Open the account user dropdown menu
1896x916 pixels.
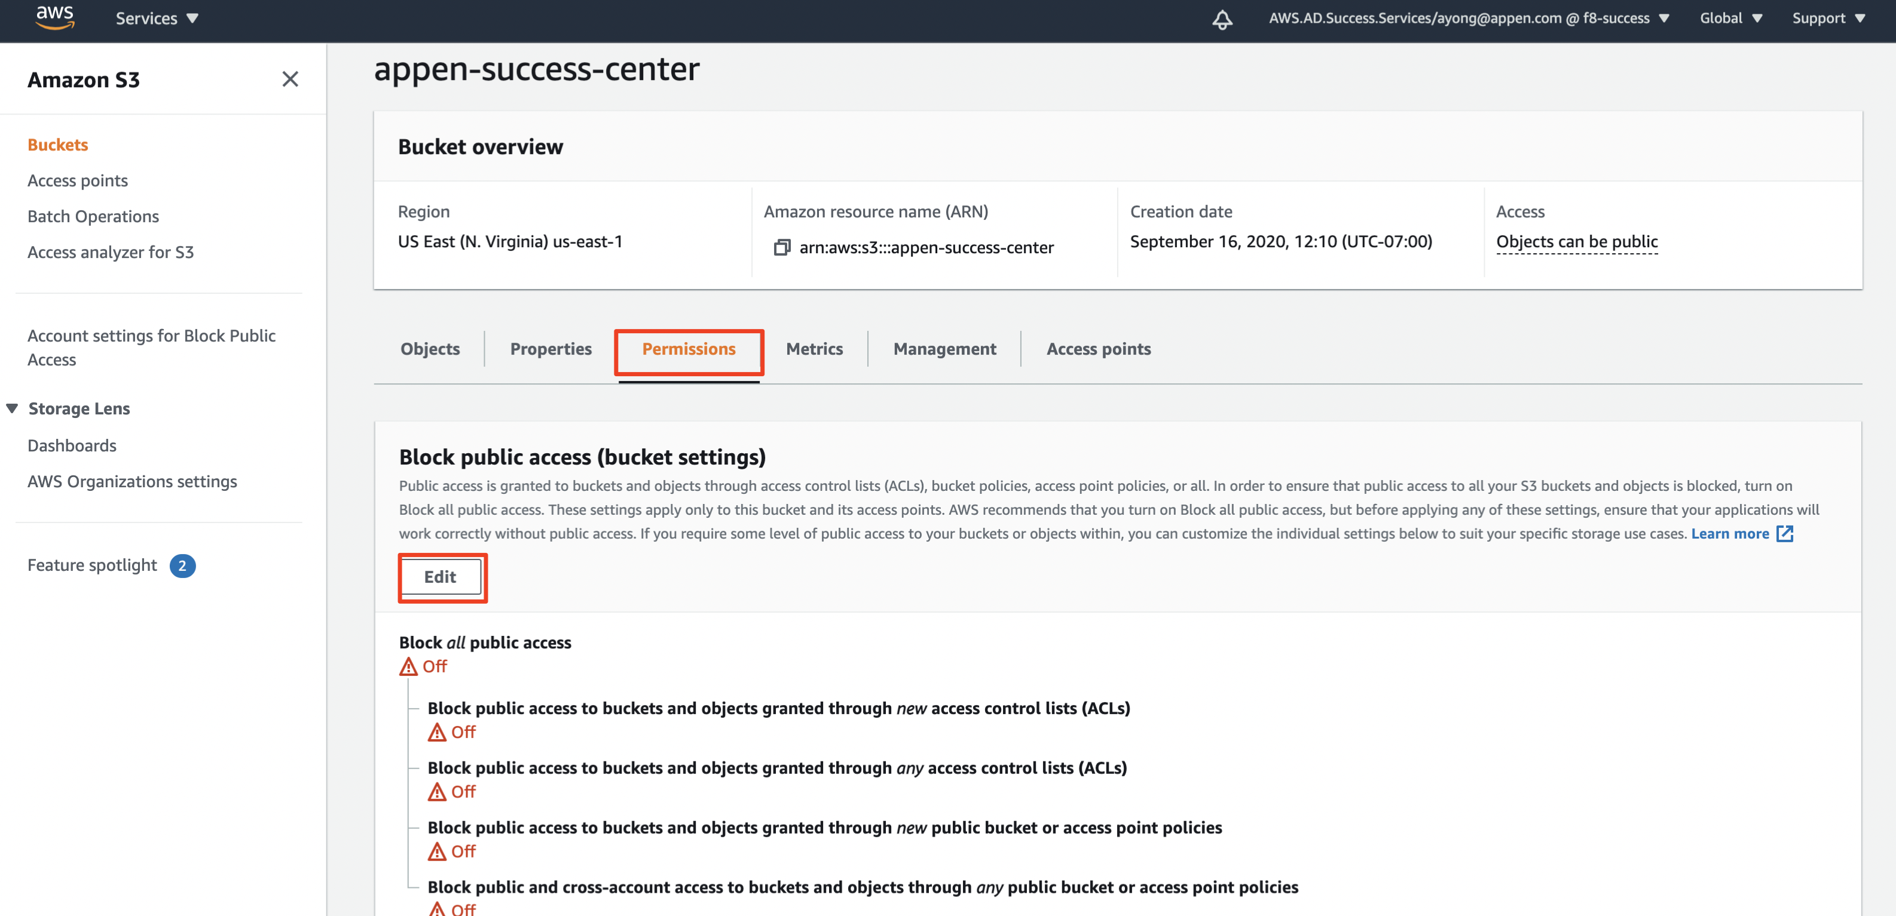point(1469,19)
